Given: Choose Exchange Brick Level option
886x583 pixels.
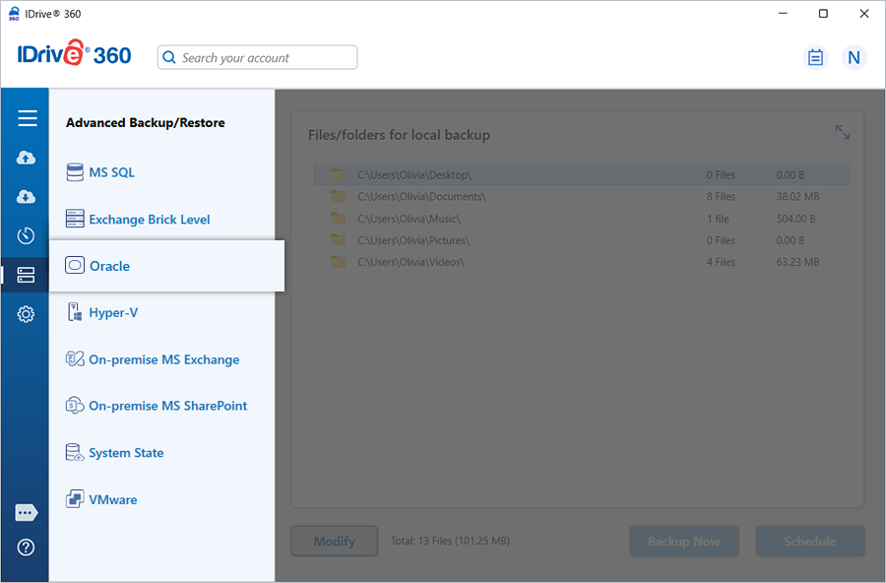Looking at the screenshot, I should [149, 220].
